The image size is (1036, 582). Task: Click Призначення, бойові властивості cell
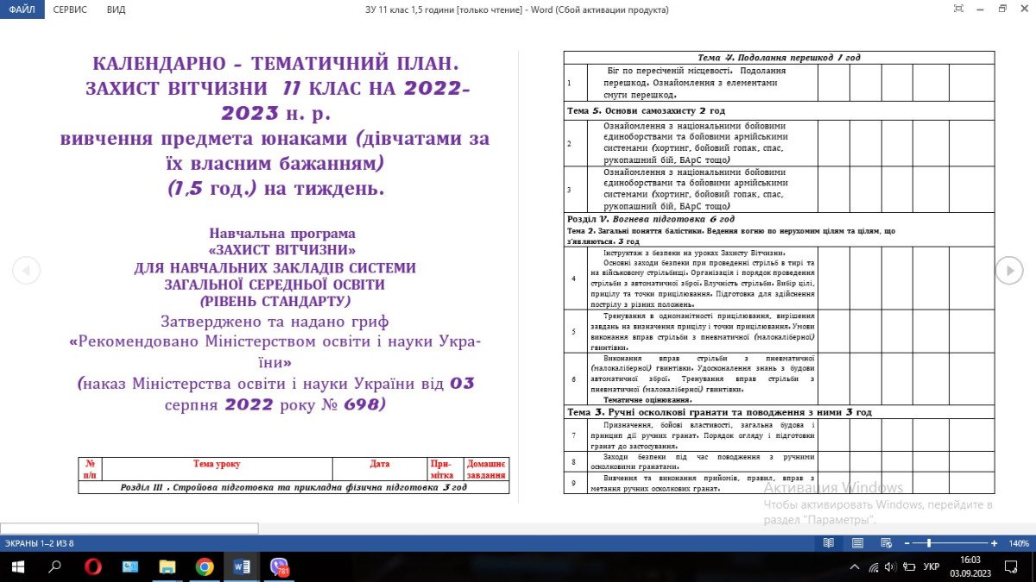point(702,435)
